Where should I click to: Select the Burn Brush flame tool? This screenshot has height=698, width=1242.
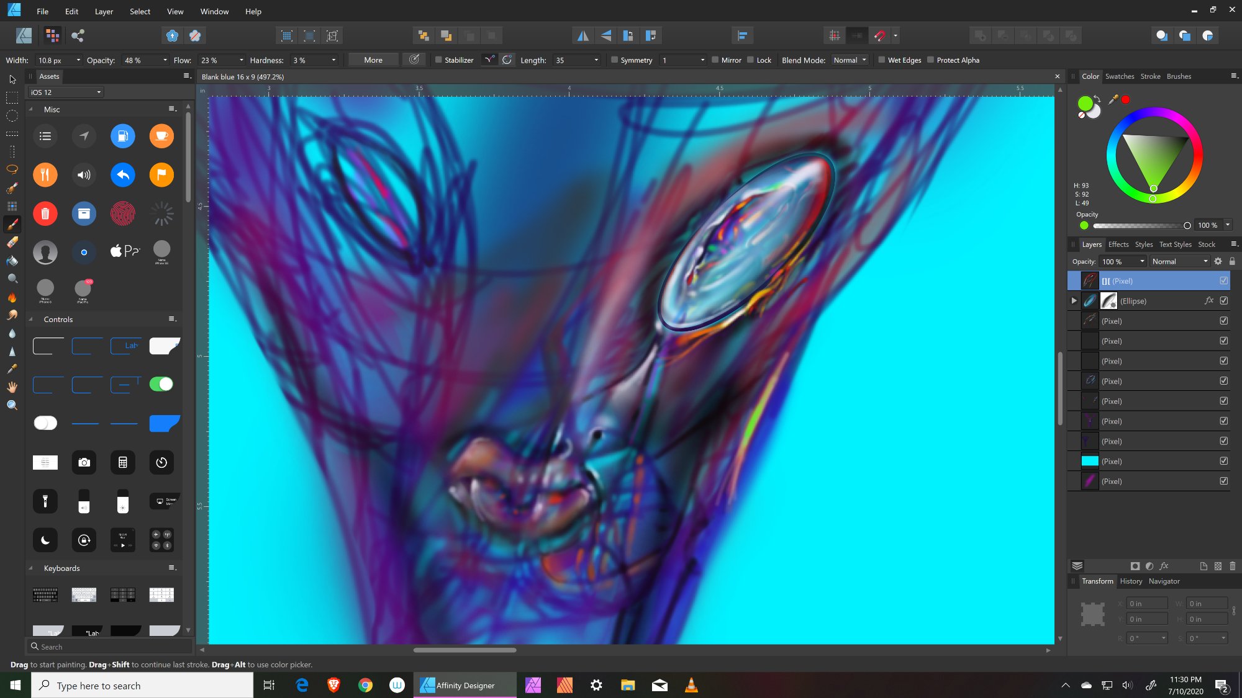pyautogui.click(x=12, y=297)
